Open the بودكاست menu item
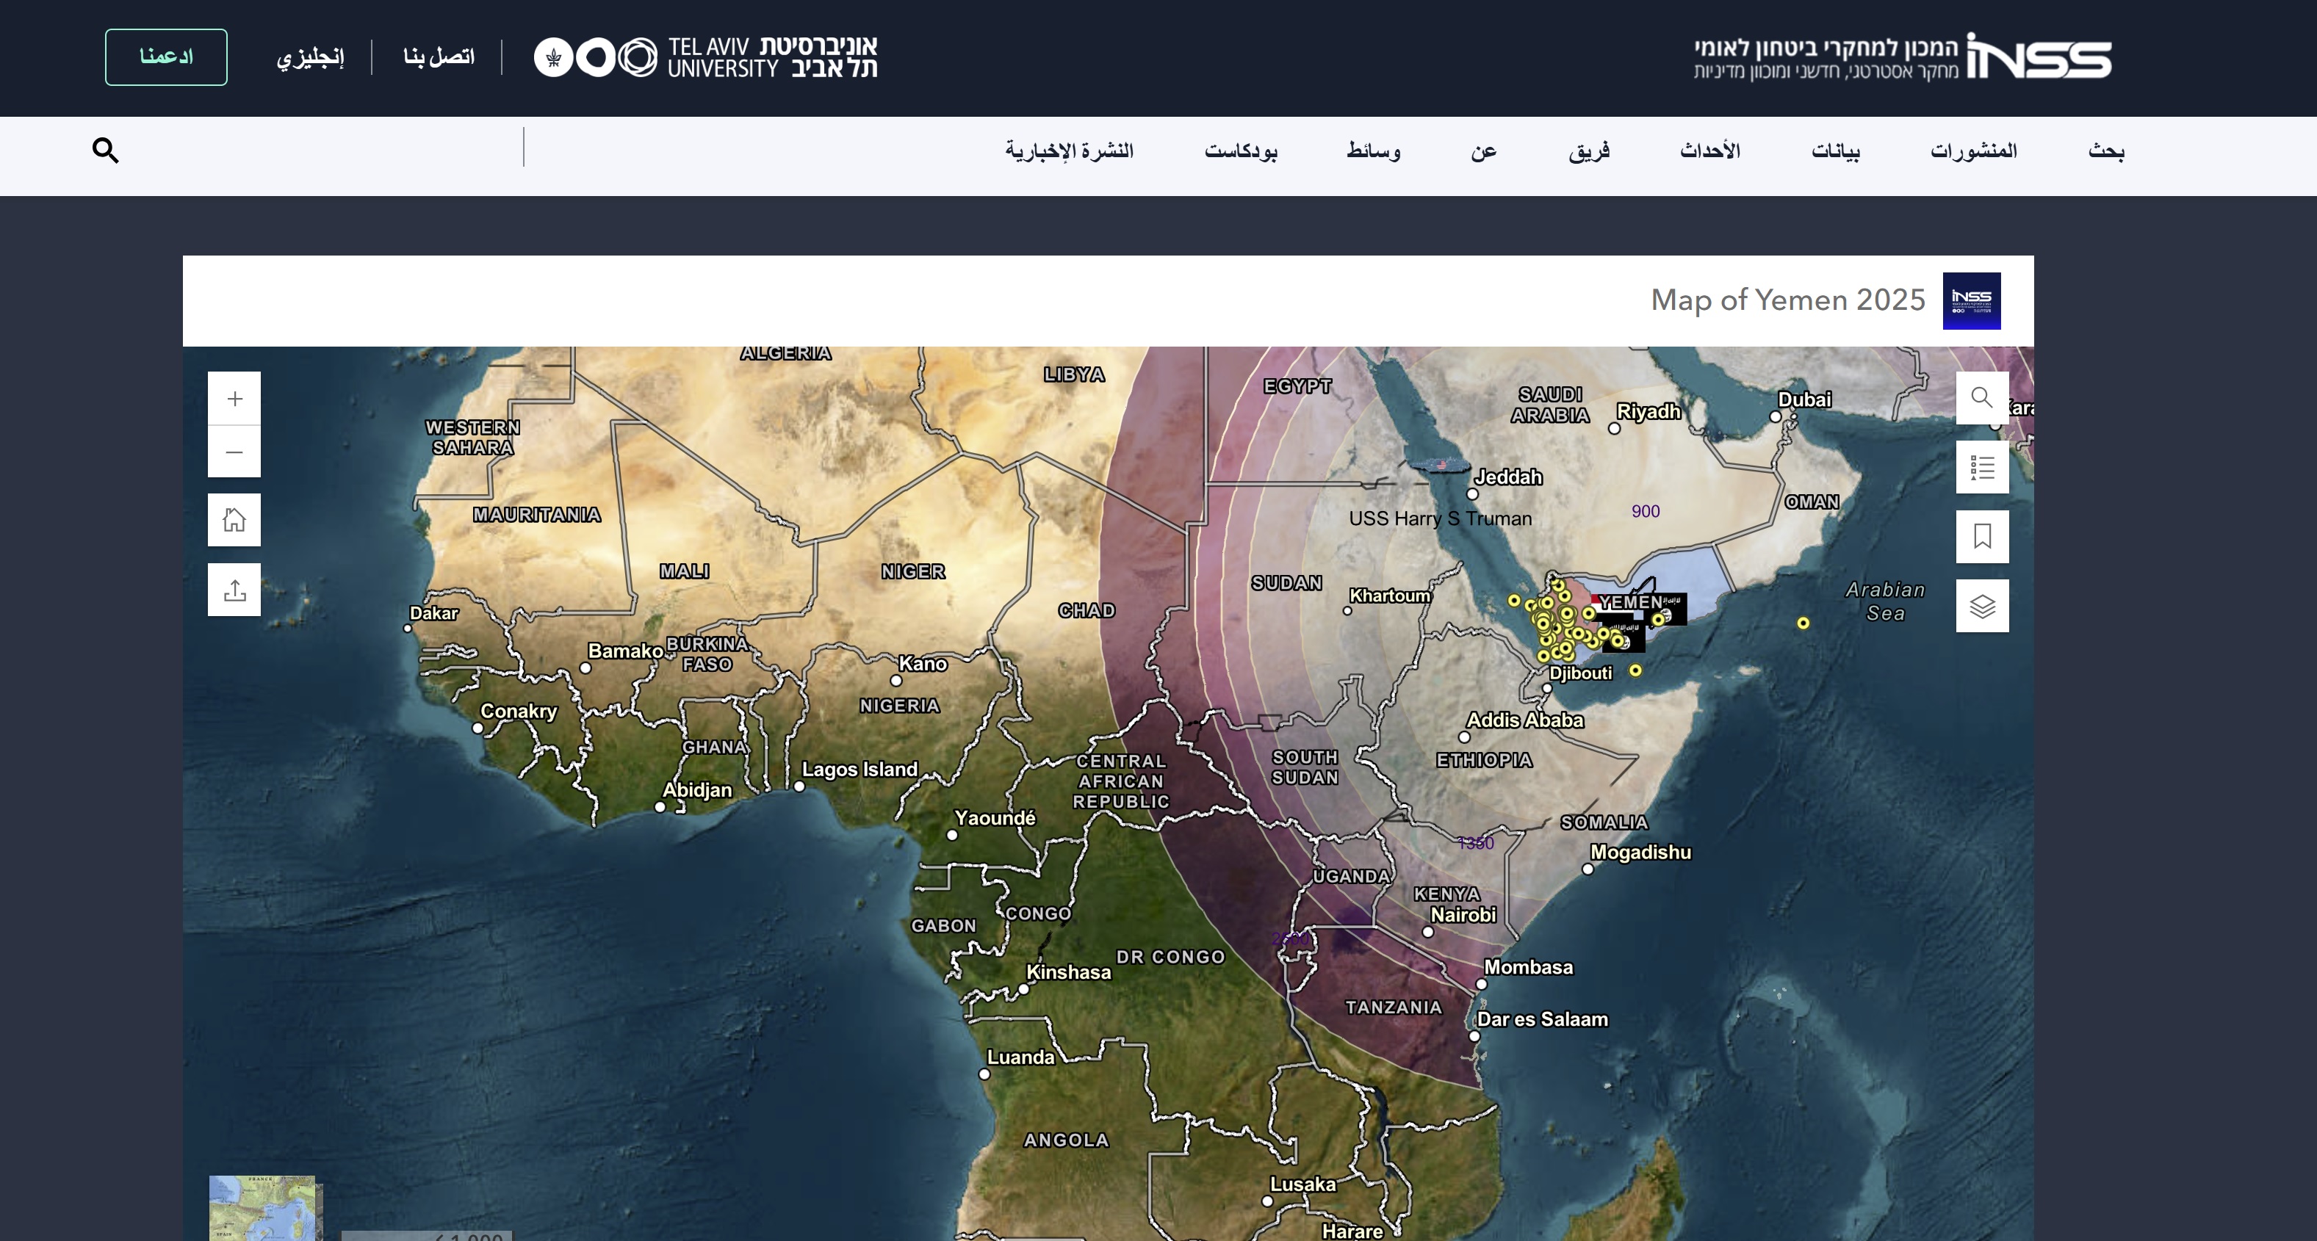Viewport: 2317px width, 1241px height. (x=1240, y=151)
